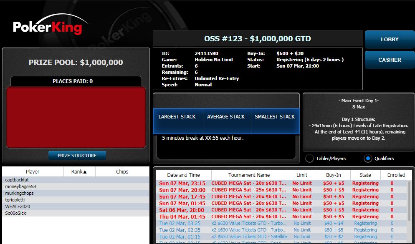Select qualifier on Tue 02 Mar, 03:25

pos(281,223)
